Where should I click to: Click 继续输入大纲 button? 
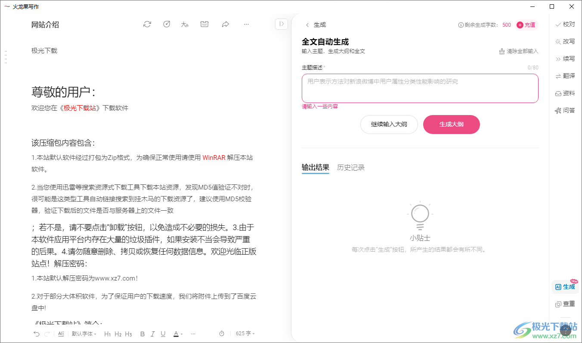(389, 125)
